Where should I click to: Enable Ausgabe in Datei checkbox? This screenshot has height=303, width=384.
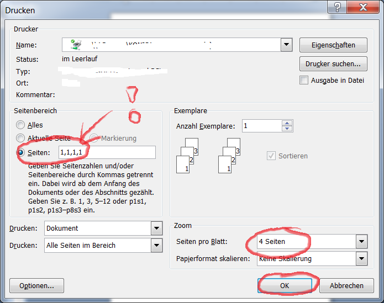(x=304, y=80)
